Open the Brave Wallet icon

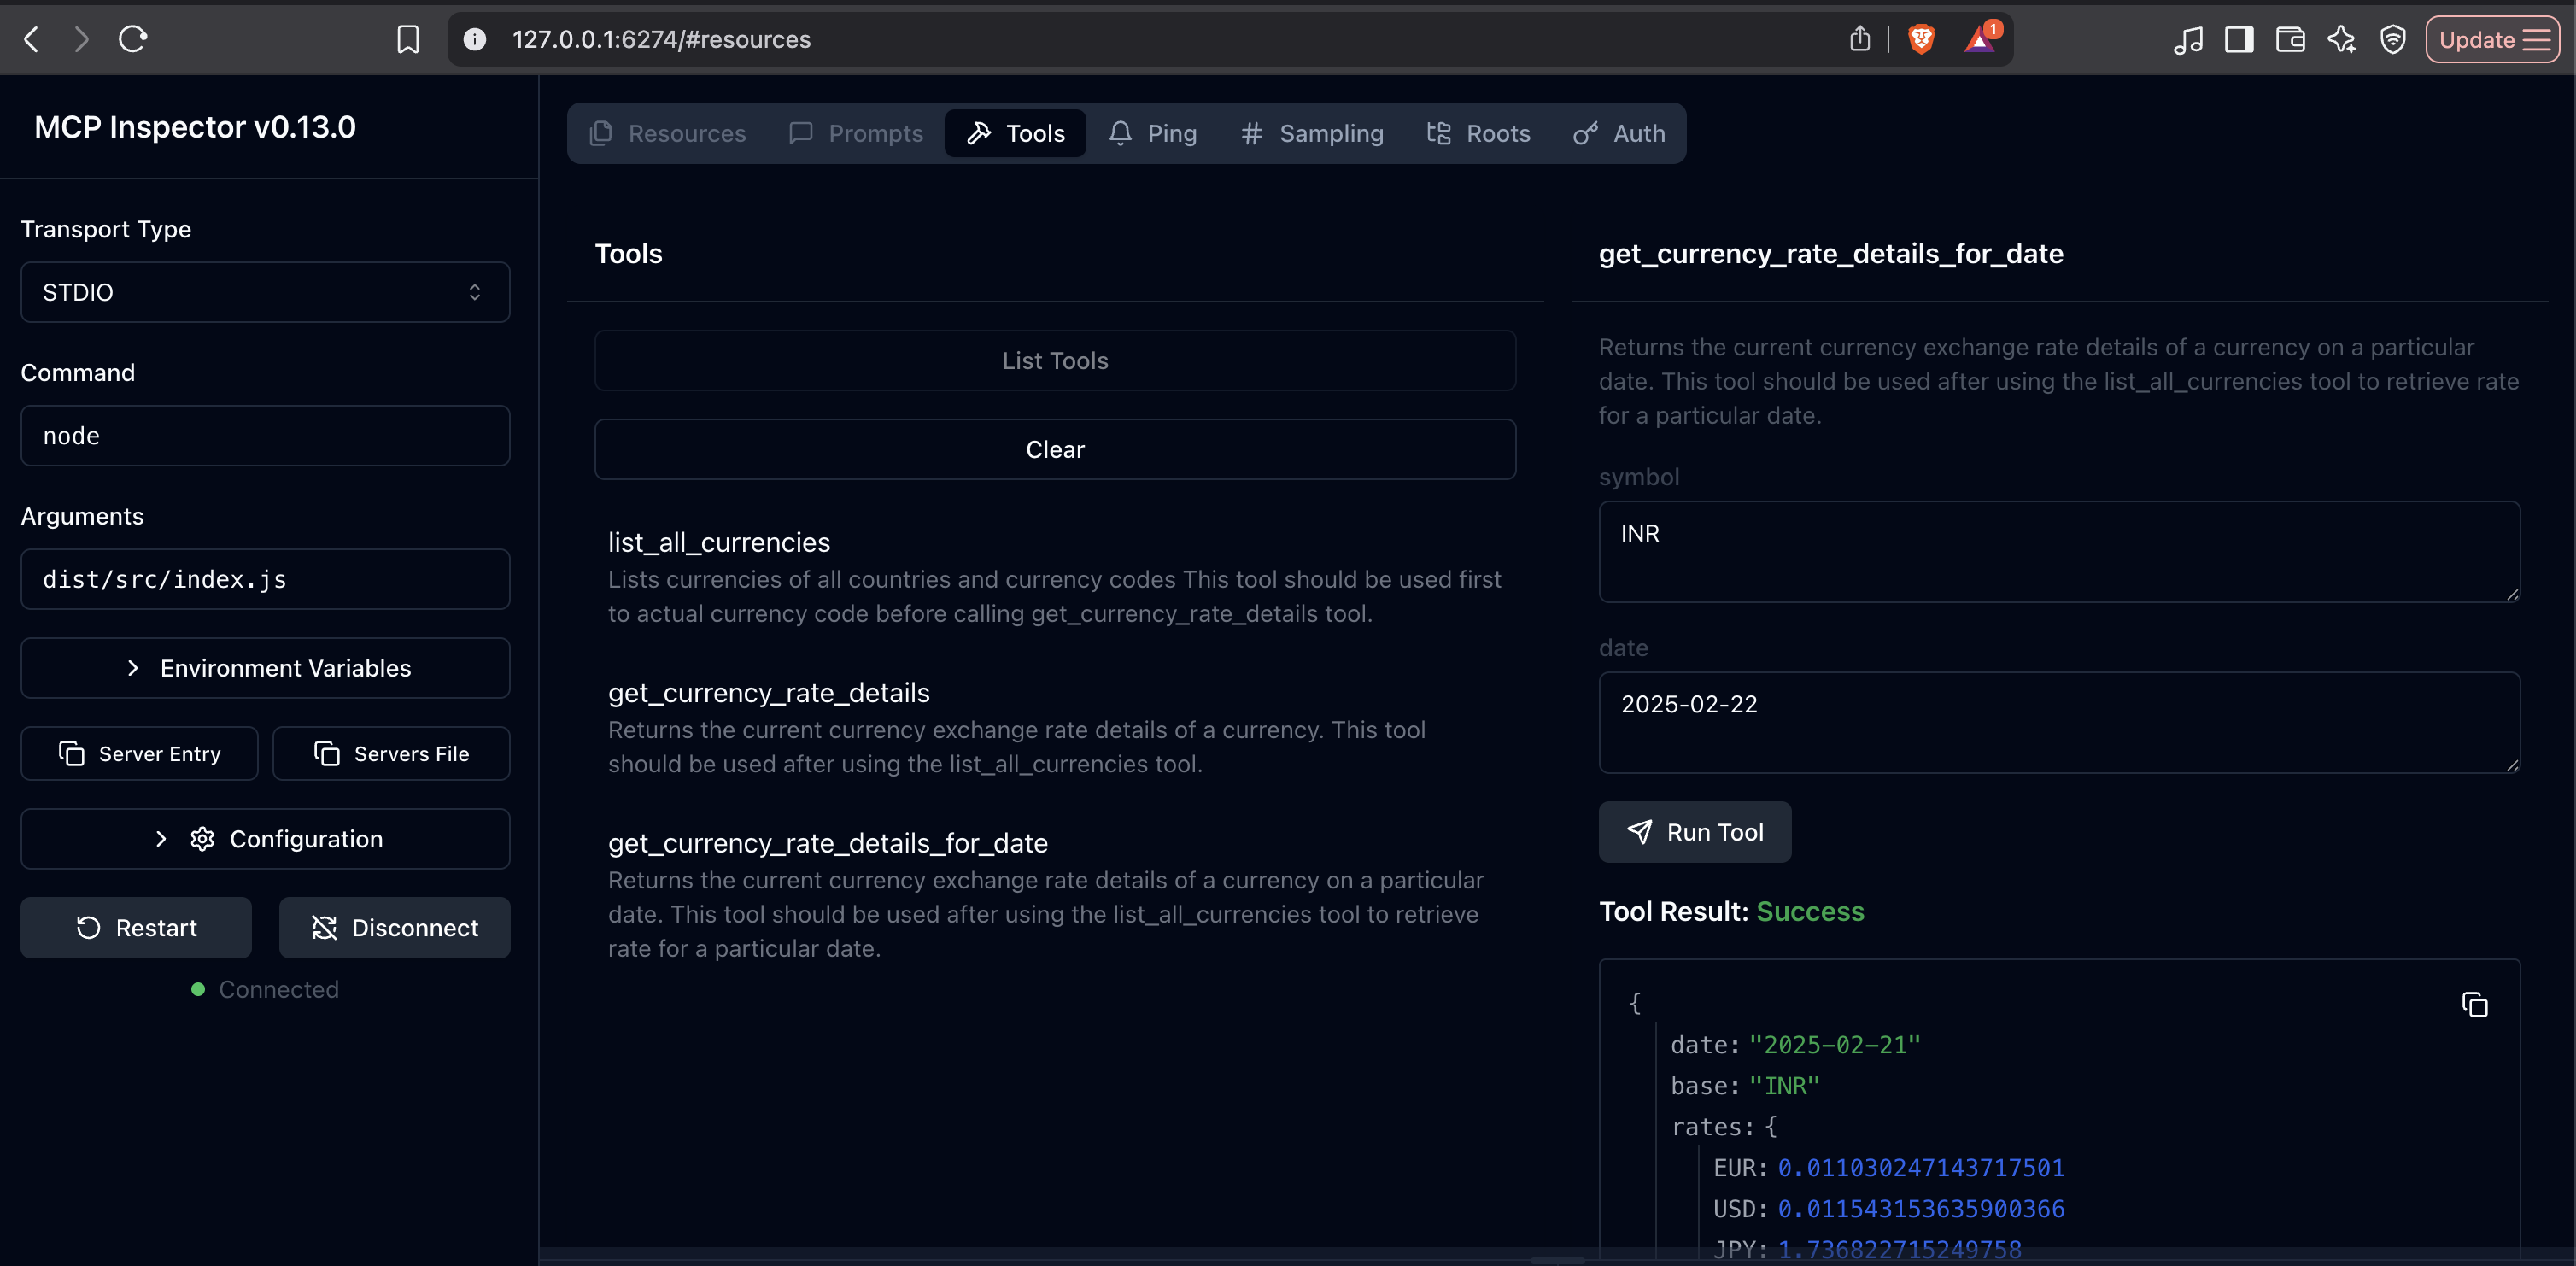pyautogui.click(x=2290, y=40)
